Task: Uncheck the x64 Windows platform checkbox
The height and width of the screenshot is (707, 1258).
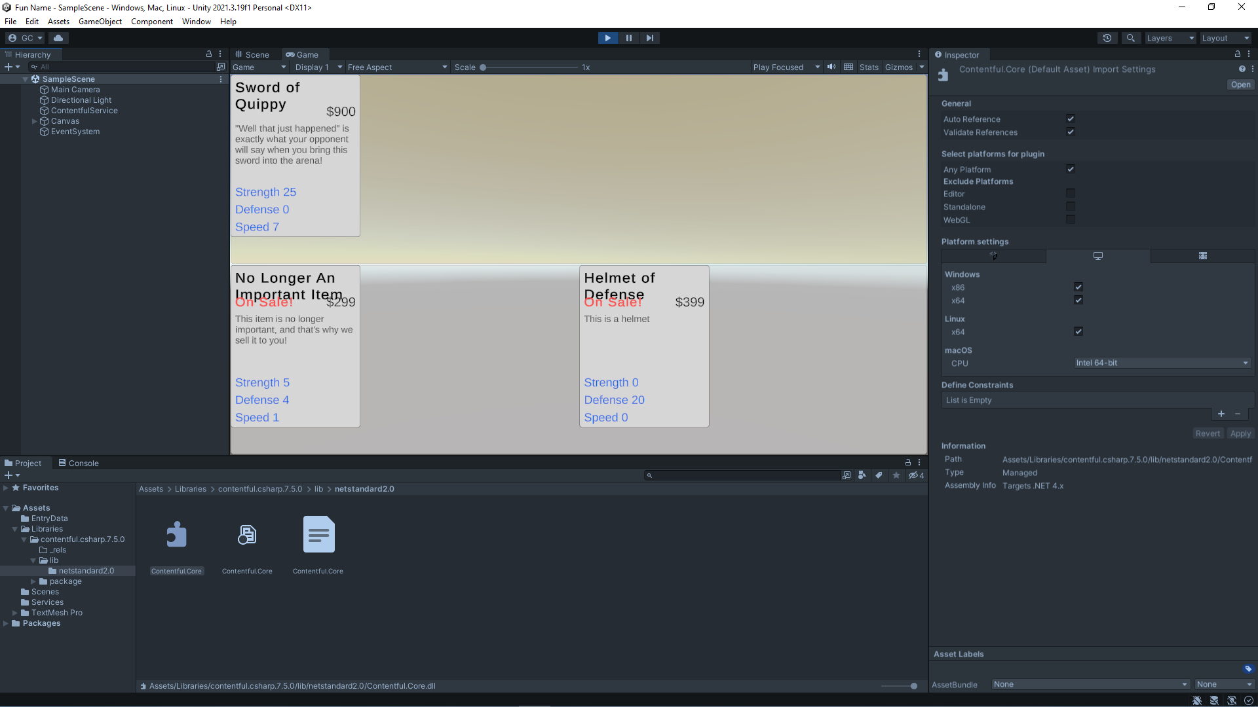Action: pos(1078,300)
